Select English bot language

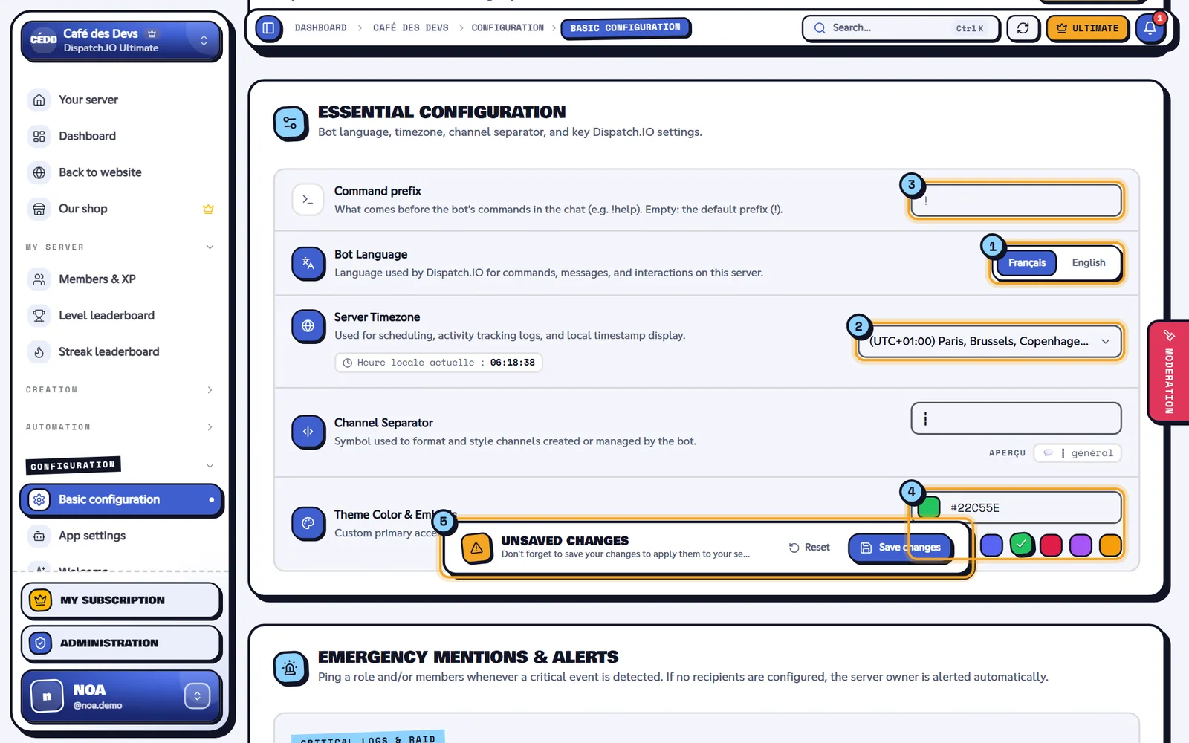[x=1088, y=263]
